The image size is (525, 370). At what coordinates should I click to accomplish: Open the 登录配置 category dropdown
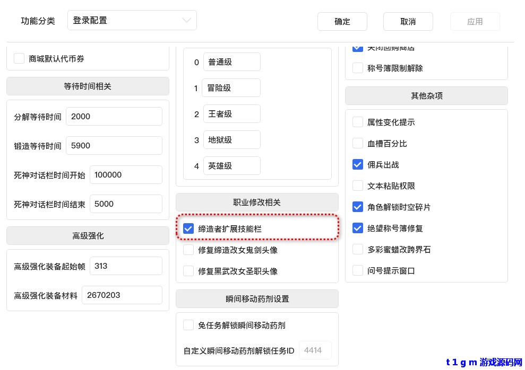pos(132,21)
